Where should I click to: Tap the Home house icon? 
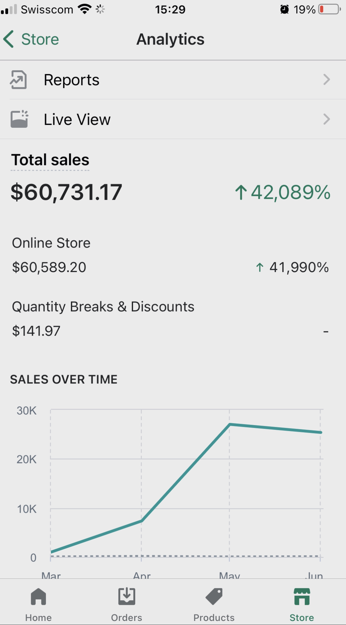point(38,596)
